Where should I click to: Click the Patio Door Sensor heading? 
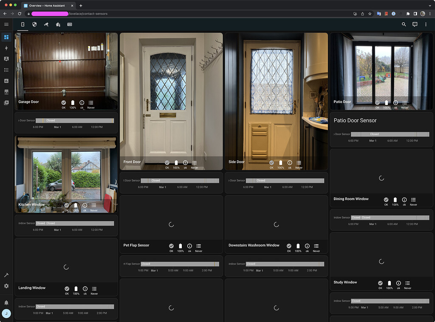click(x=356, y=121)
